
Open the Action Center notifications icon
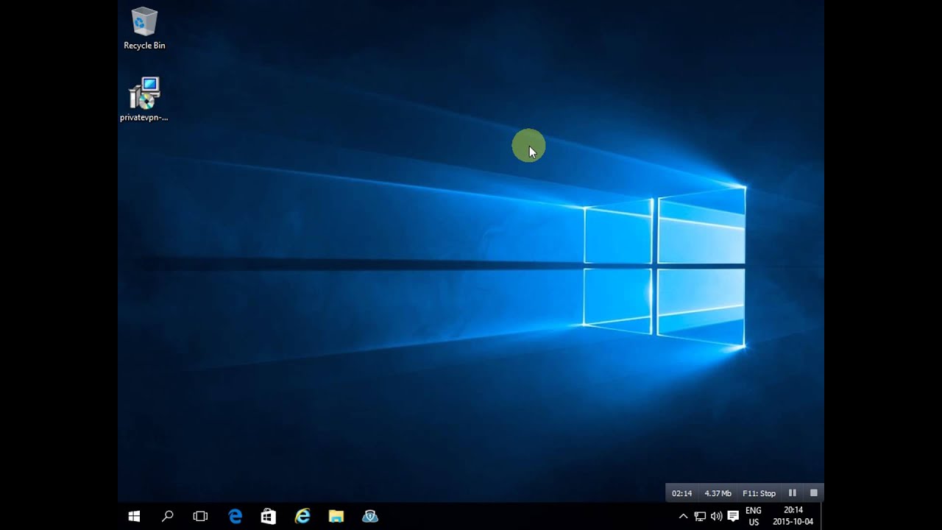tap(733, 517)
